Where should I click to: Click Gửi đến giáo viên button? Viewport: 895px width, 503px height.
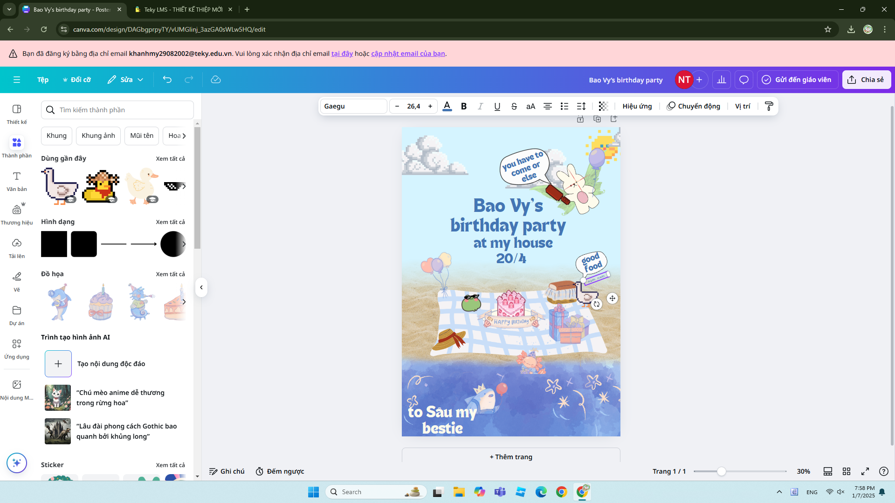(x=798, y=80)
